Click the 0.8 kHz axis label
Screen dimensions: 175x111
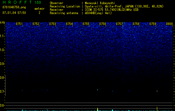point(2,78)
